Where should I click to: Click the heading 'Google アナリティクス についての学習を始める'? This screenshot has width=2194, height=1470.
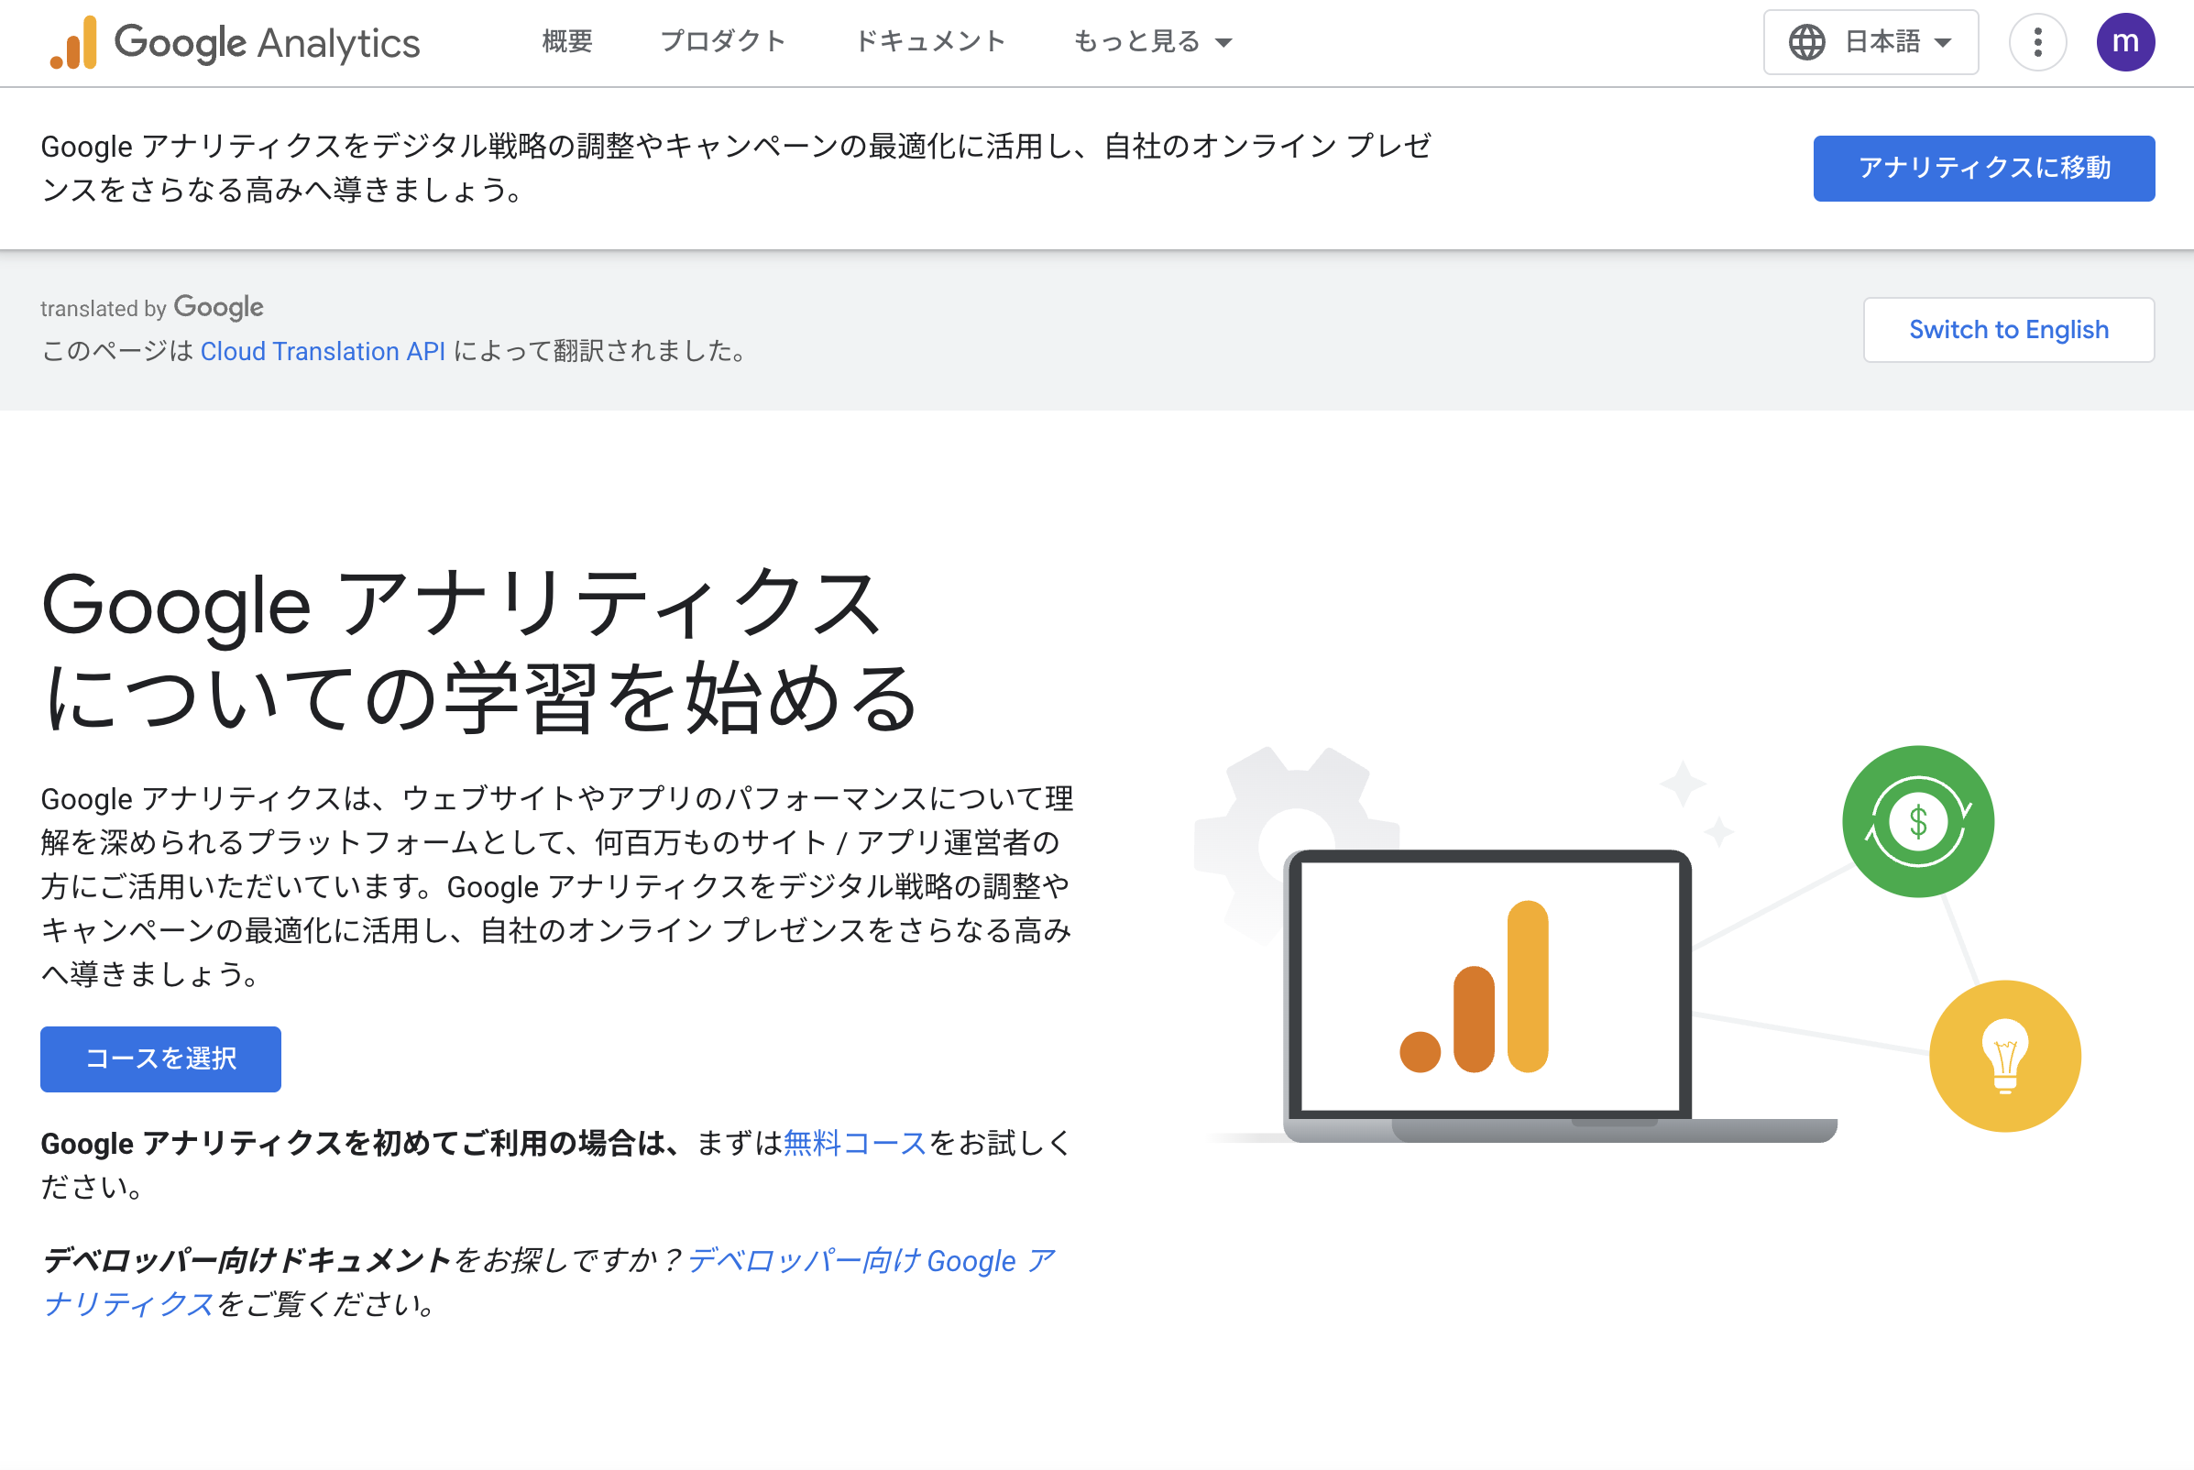480,651
